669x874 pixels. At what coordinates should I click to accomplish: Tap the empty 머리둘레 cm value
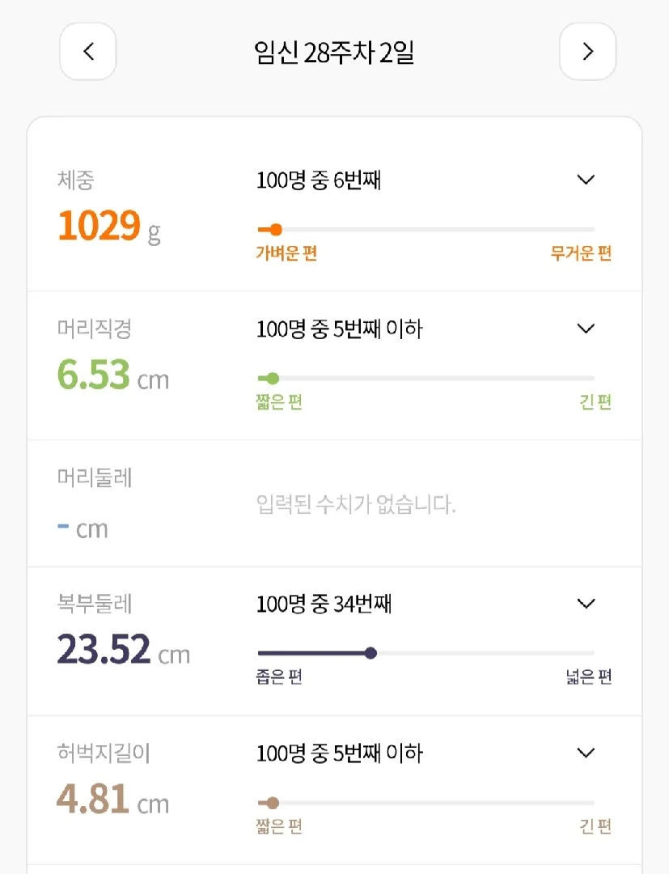point(83,529)
